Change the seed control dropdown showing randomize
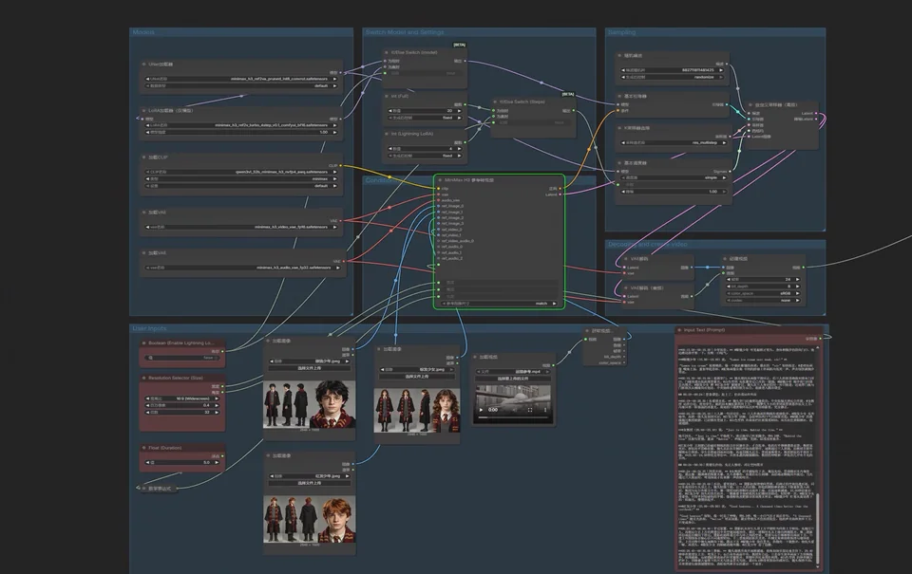The height and width of the screenshot is (574, 912). (673, 77)
